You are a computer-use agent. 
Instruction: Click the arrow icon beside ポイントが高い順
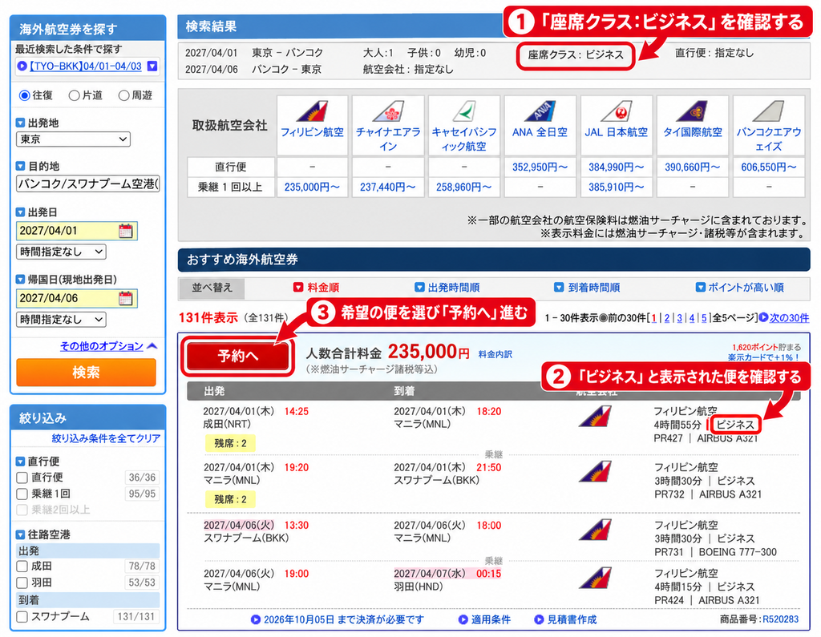point(700,287)
